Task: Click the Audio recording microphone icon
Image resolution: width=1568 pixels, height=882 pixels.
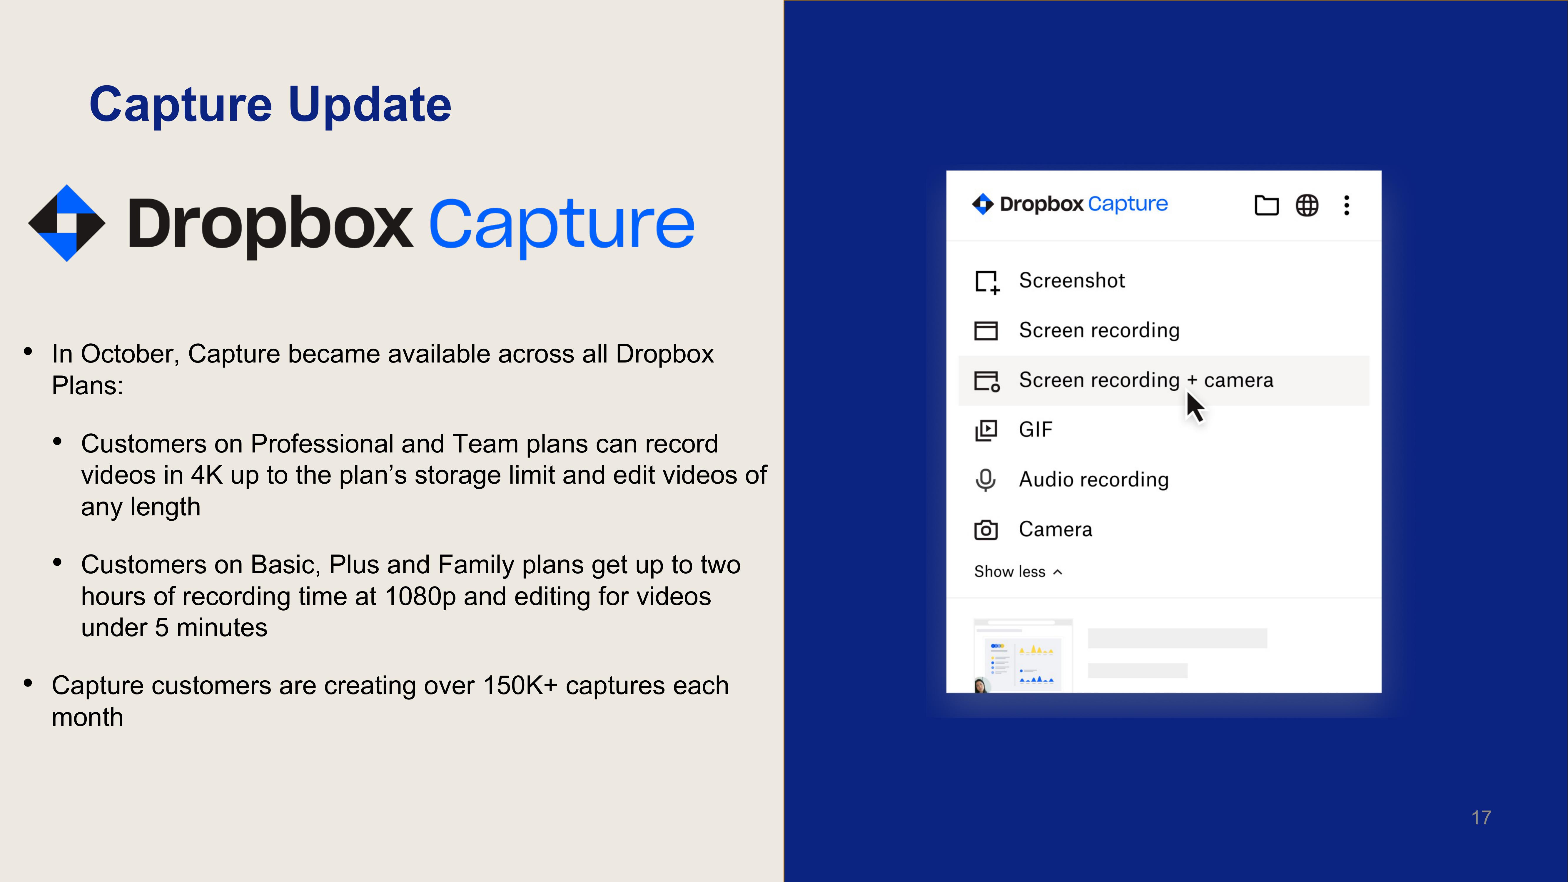Action: (x=986, y=480)
